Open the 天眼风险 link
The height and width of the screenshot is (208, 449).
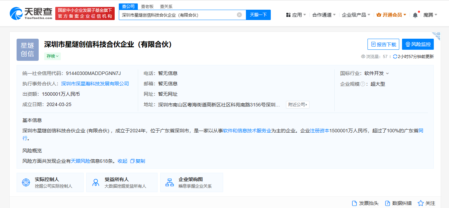(80, 161)
